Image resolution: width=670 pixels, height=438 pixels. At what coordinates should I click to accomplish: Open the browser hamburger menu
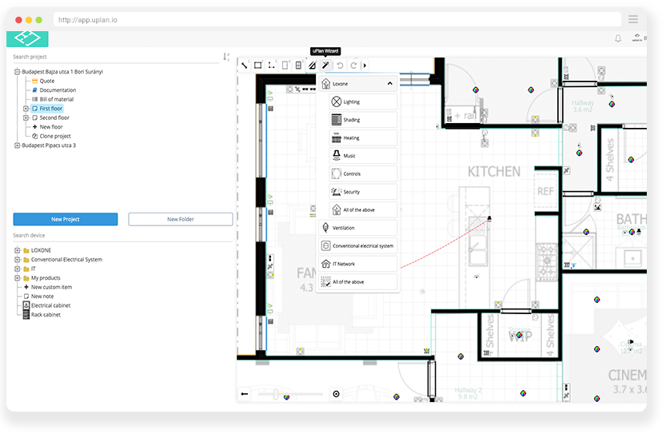point(633,19)
